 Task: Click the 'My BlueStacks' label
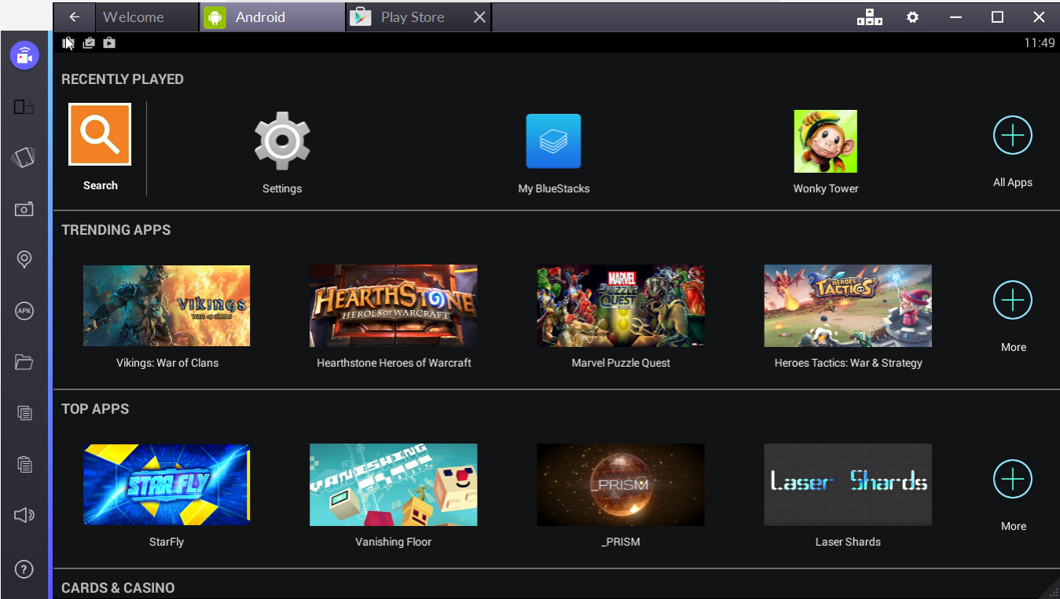554,188
